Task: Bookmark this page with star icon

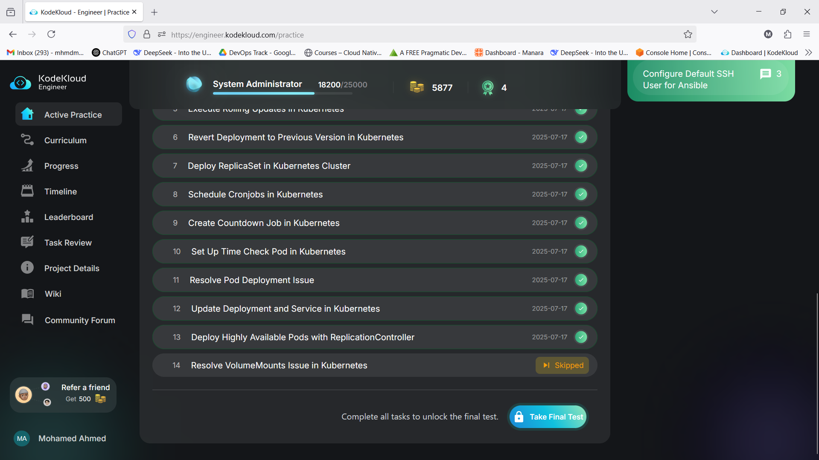Action: point(688,35)
